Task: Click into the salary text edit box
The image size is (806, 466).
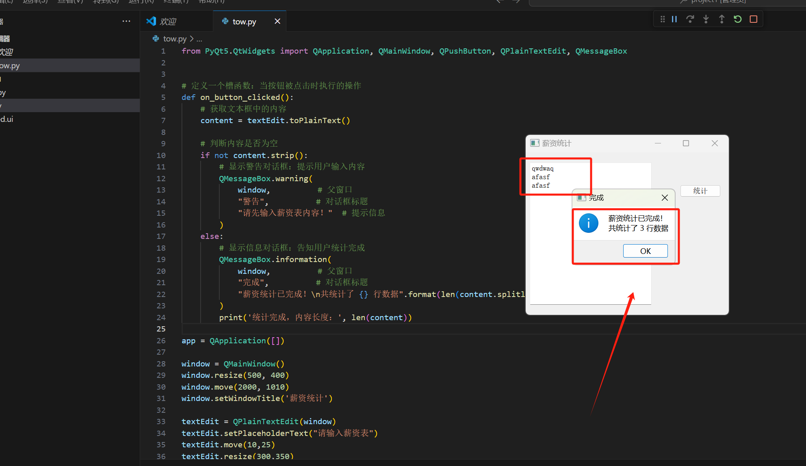Action: 591,233
